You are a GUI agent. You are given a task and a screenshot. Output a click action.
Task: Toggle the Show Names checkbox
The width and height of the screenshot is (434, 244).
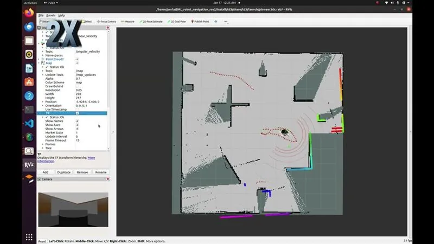tap(77, 121)
